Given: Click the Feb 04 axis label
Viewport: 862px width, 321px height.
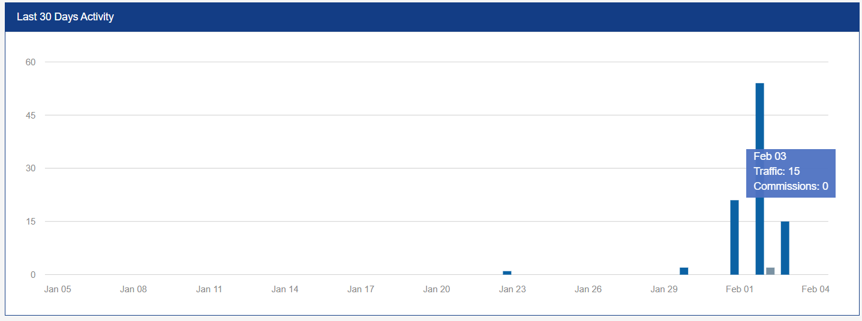Looking at the screenshot, I should click(815, 289).
